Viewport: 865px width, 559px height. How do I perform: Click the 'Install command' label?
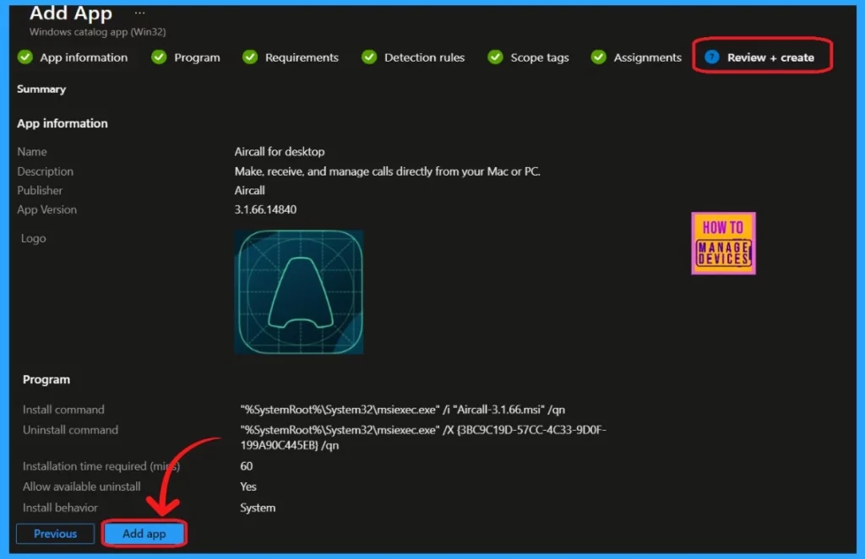63,410
